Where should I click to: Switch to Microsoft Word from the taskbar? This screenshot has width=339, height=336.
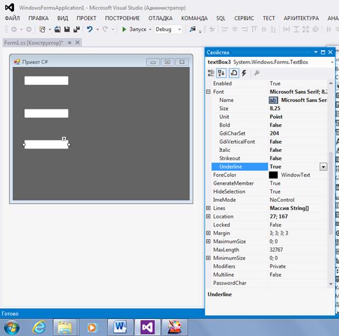pos(120,327)
